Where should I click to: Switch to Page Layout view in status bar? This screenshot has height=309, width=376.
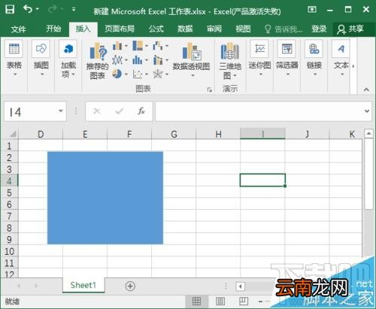tap(220, 301)
